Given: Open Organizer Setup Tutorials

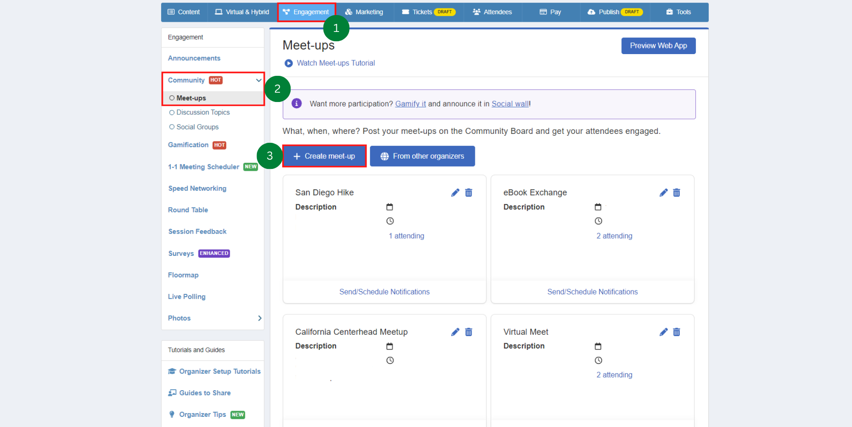Looking at the screenshot, I should [x=214, y=372].
